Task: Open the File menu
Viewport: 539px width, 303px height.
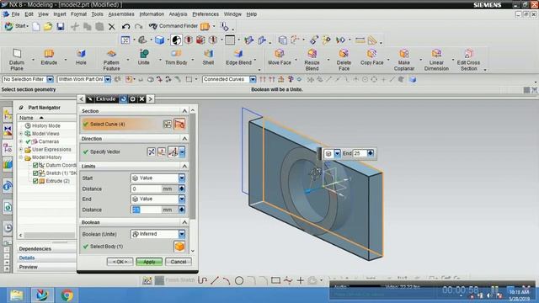Action: (x=15, y=14)
